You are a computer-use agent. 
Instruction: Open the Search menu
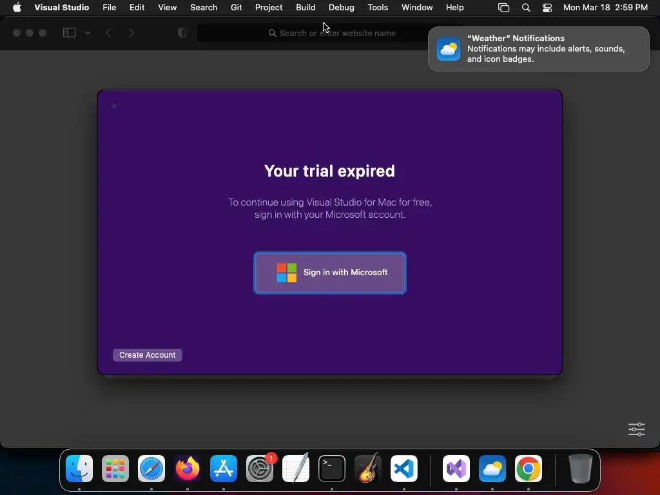pos(204,8)
